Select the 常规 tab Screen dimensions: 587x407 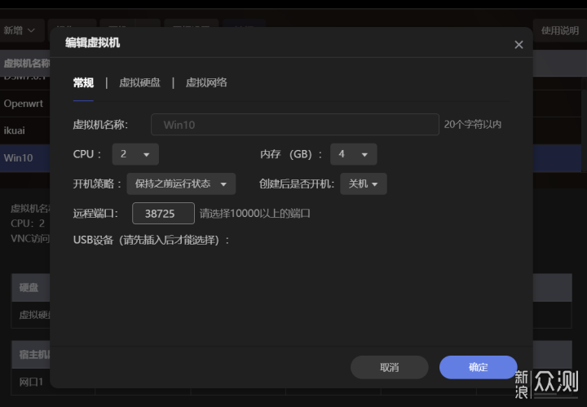click(83, 82)
